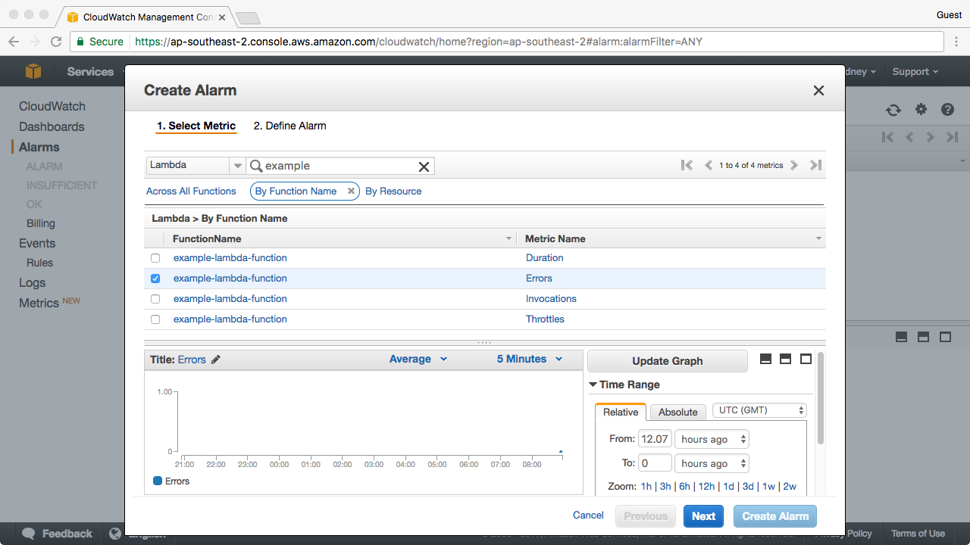Zoom graph to 2w

pos(790,487)
